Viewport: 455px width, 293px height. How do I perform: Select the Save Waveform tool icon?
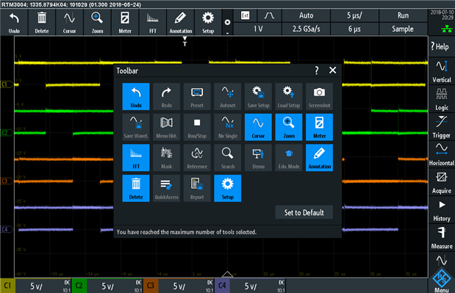point(136,127)
